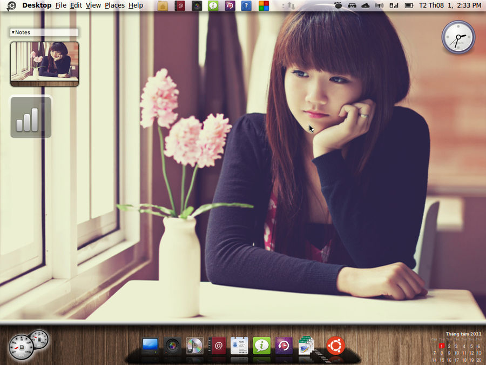This screenshot has height=365, width=486.
Task: Expand the Notes dropdown widget
Action: pyautogui.click(x=44, y=32)
